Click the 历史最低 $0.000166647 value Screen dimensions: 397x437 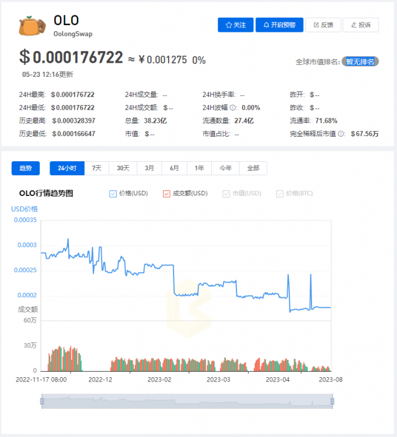[x=74, y=134]
